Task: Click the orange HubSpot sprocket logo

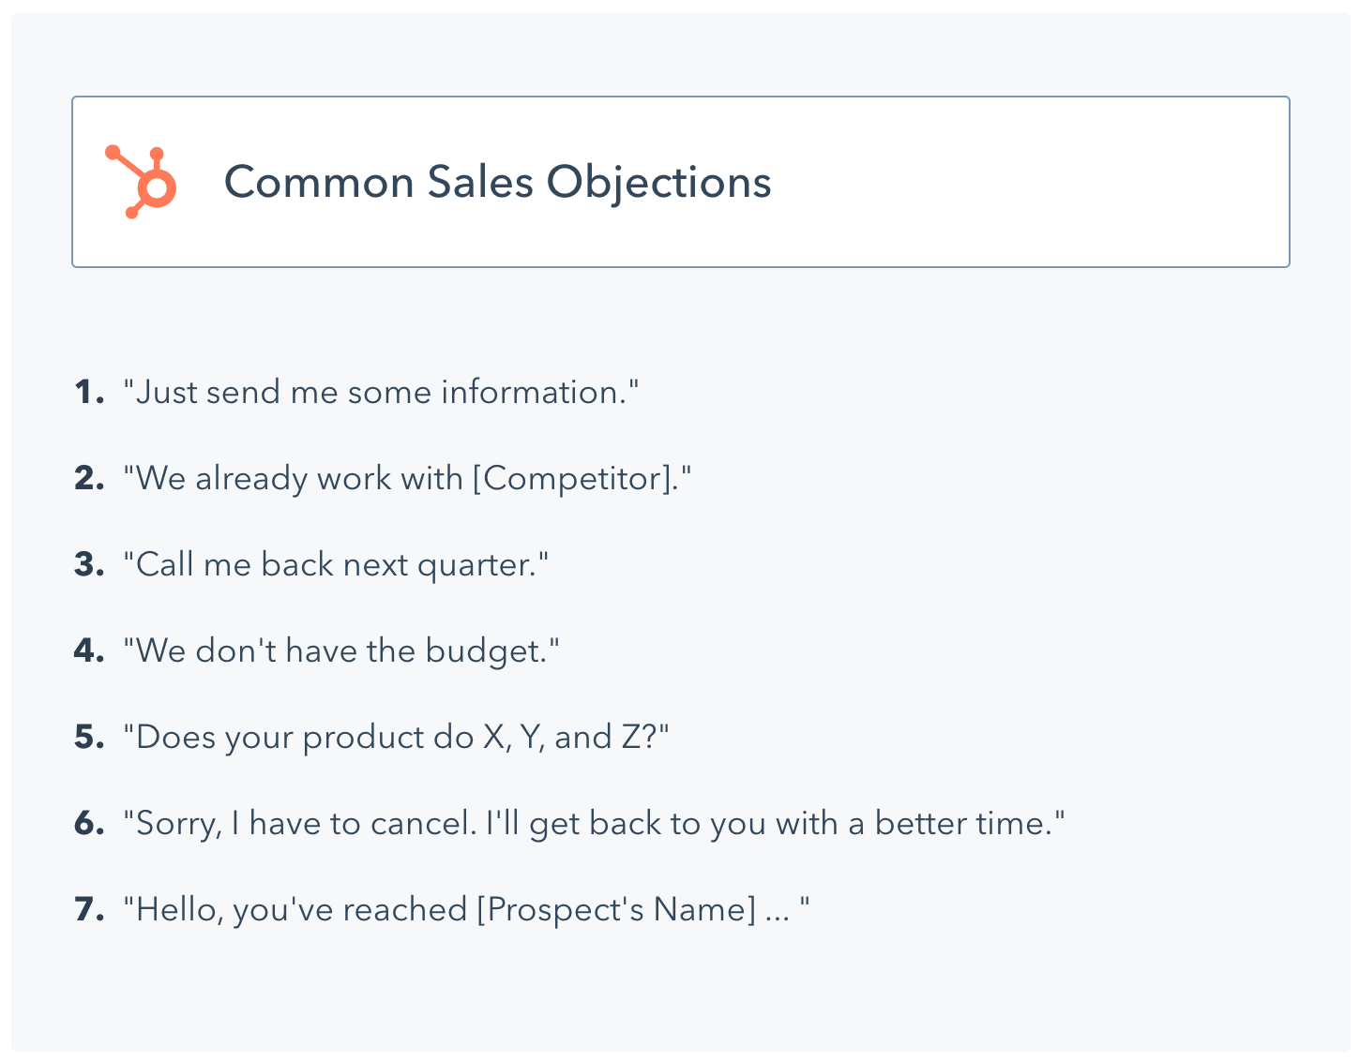Action: click(143, 182)
